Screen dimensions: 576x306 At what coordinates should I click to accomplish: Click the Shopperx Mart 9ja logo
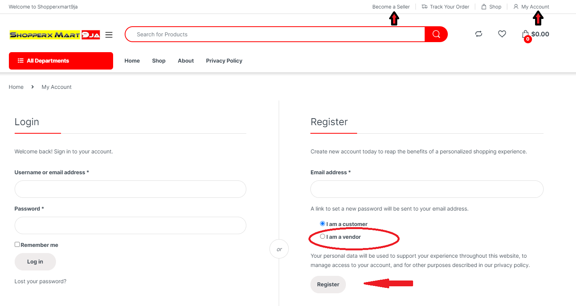click(x=55, y=35)
